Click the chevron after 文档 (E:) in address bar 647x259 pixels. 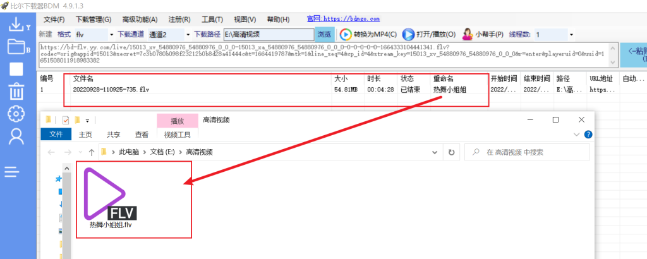(x=180, y=152)
